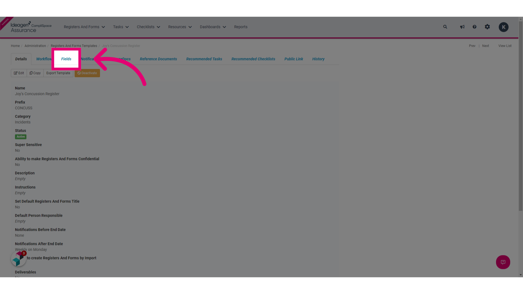Go to the Prev record link

pyautogui.click(x=472, y=46)
